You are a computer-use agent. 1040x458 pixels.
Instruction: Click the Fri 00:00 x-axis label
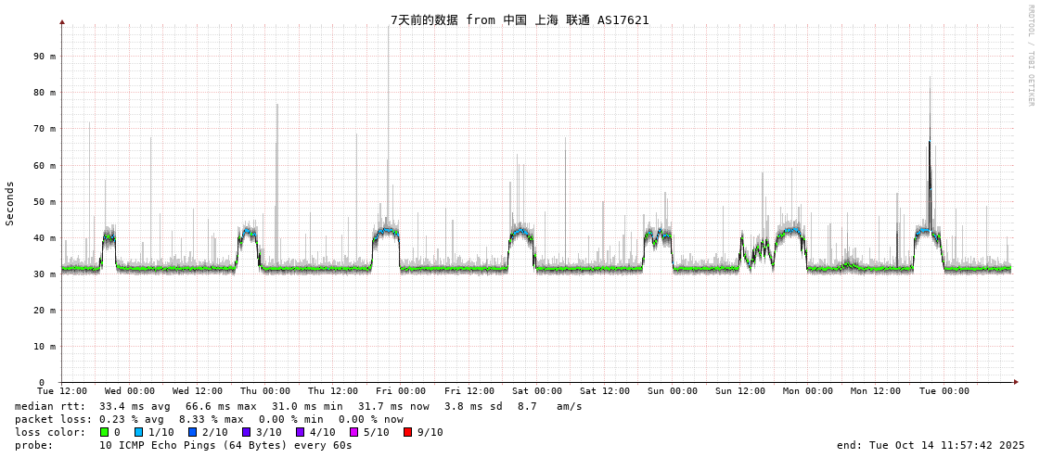tap(401, 391)
